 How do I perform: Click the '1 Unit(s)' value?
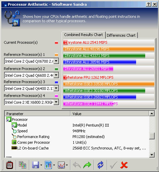79,142
